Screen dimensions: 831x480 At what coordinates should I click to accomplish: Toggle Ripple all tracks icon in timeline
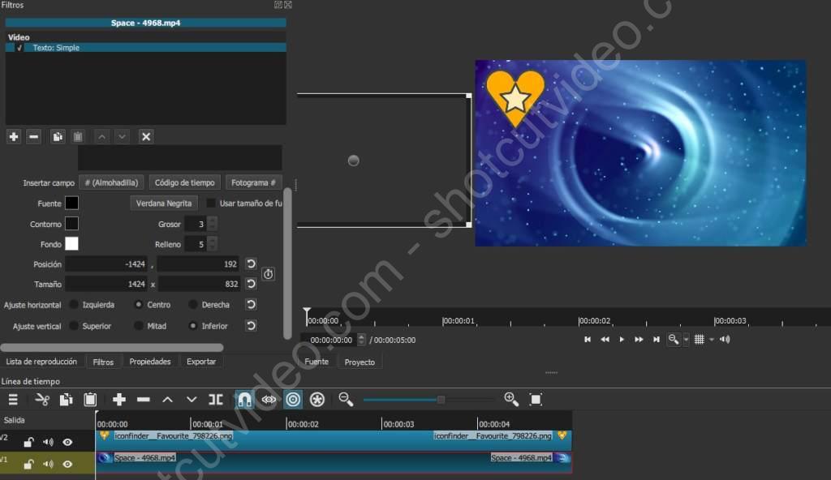click(x=317, y=399)
